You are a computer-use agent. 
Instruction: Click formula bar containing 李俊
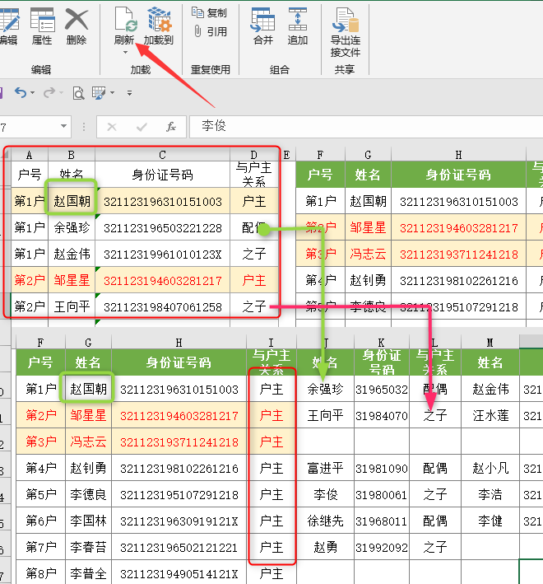[366, 127]
